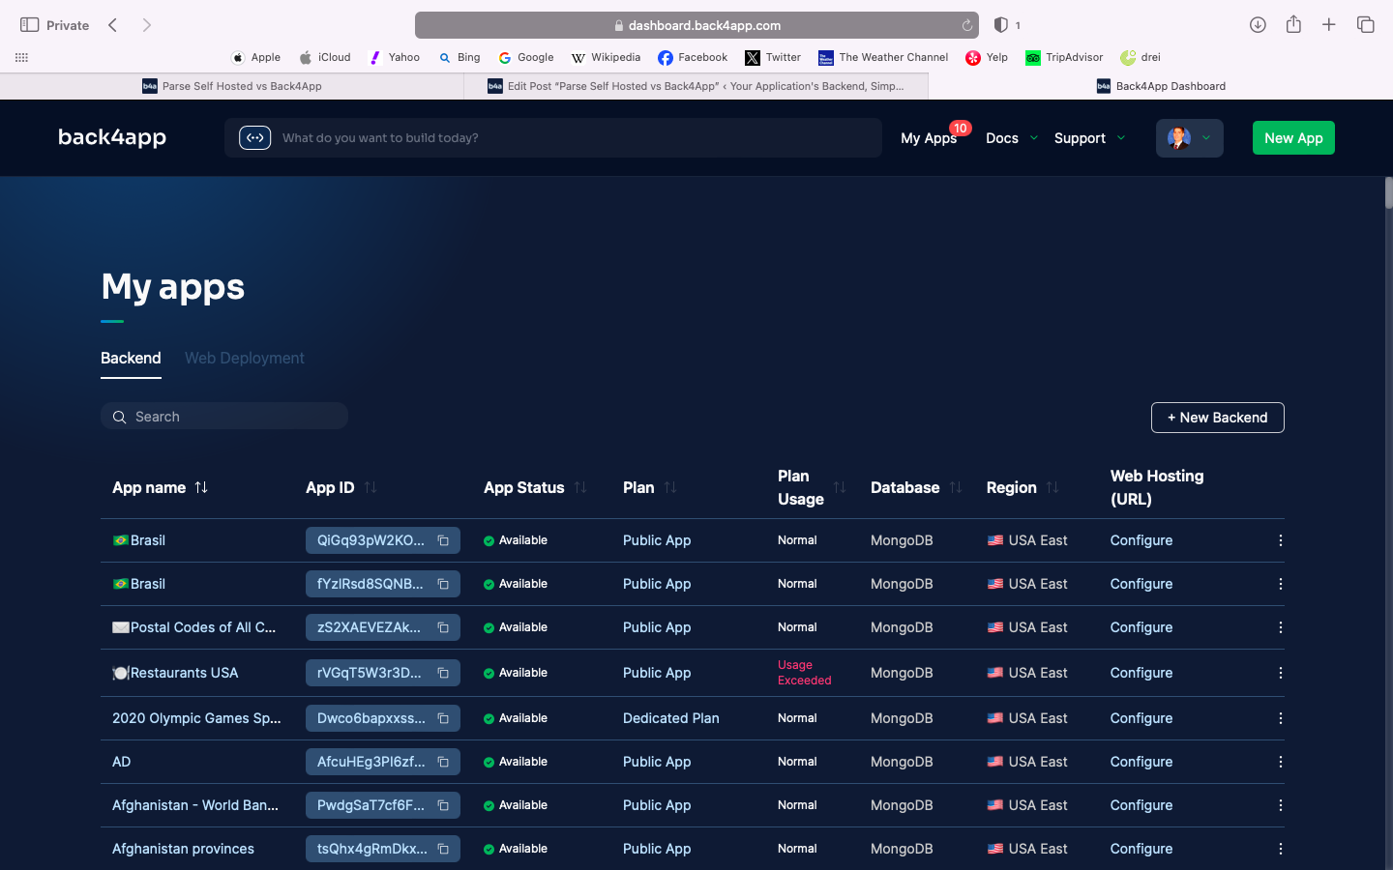Expand the Support dropdown menu

coord(1089,138)
